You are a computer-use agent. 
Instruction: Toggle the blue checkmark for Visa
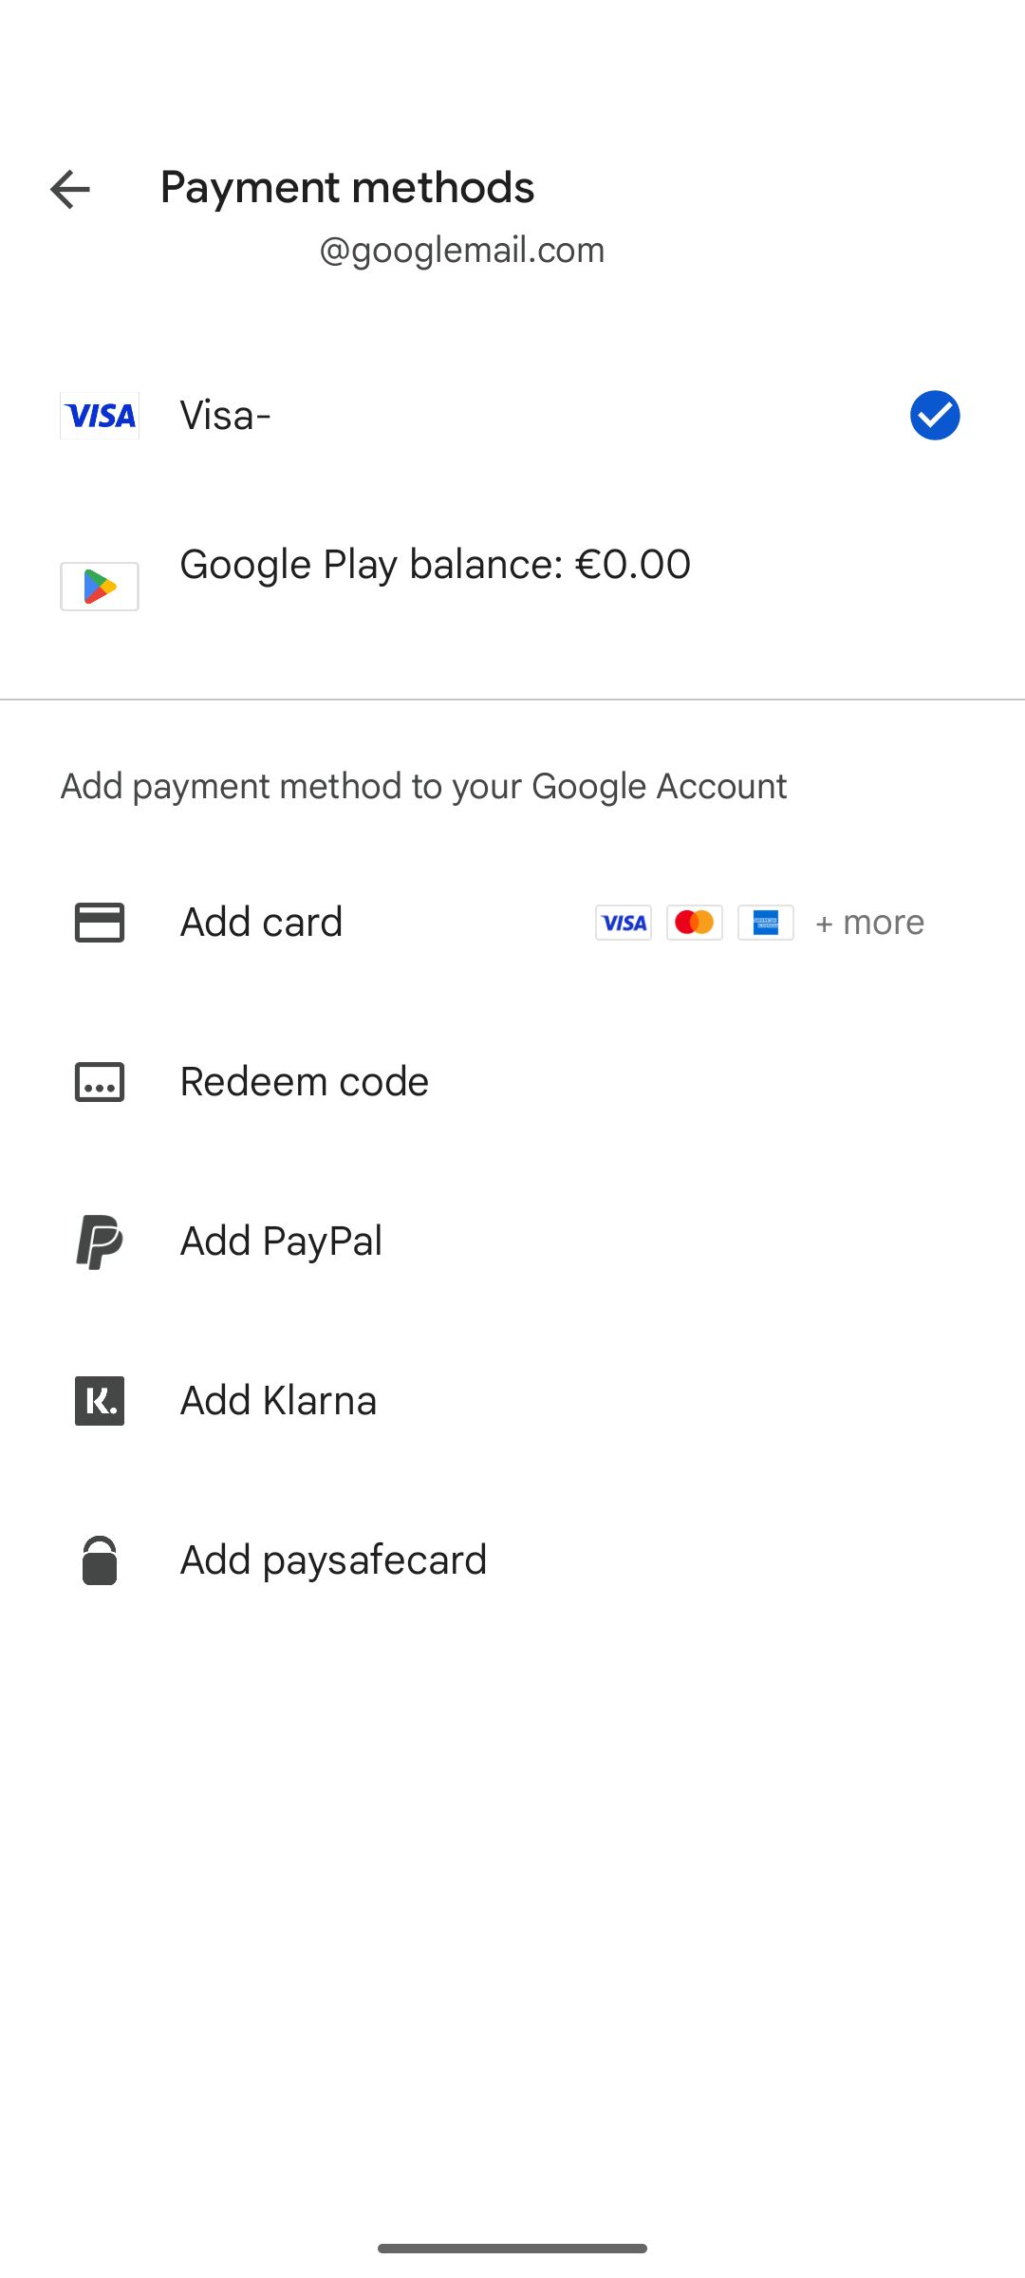point(935,416)
